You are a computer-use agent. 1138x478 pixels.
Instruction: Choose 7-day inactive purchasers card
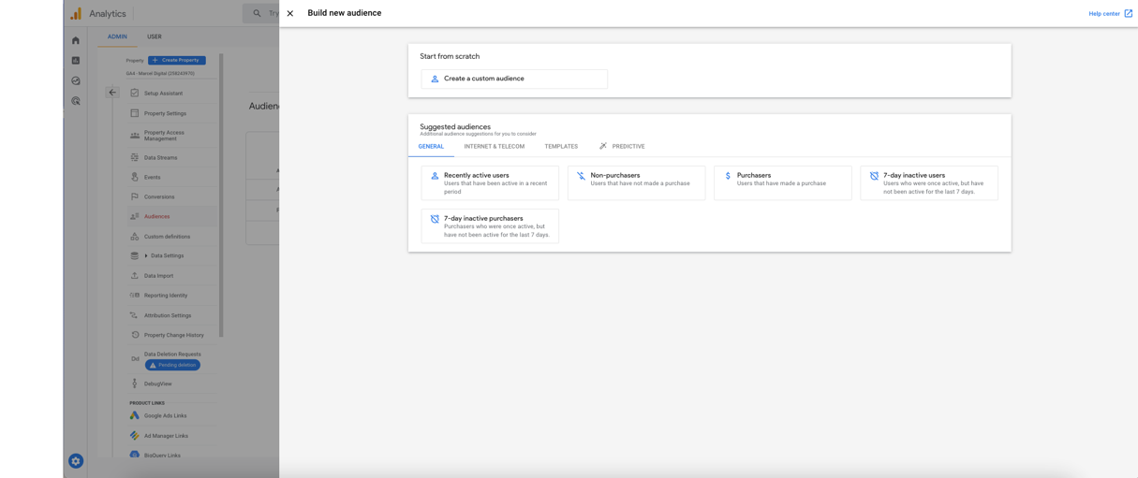(490, 226)
